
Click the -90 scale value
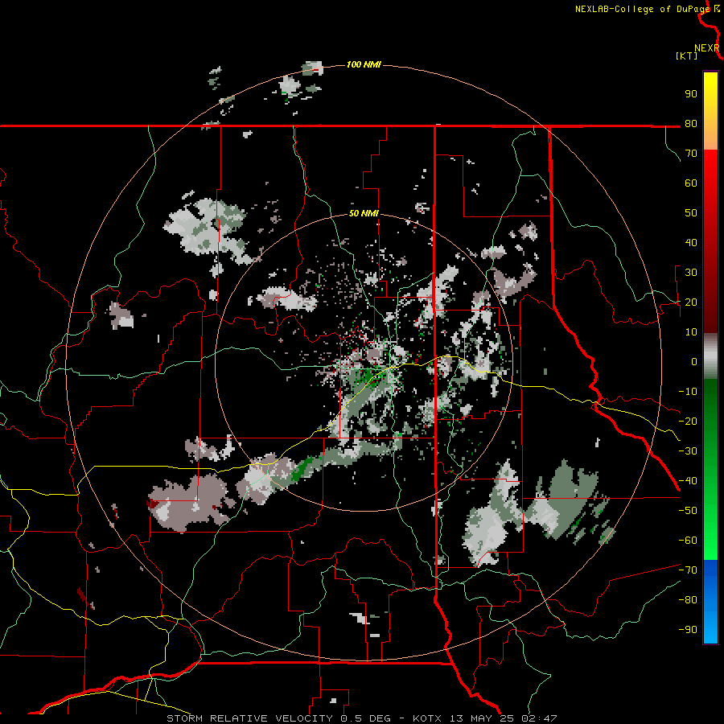pyautogui.click(x=688, y=630)
